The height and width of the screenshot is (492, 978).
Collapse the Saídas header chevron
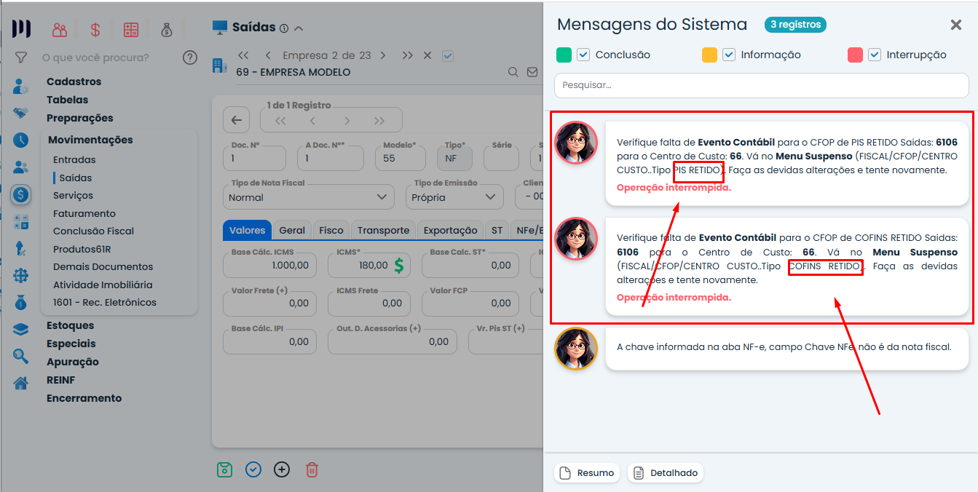coord(299,28)
